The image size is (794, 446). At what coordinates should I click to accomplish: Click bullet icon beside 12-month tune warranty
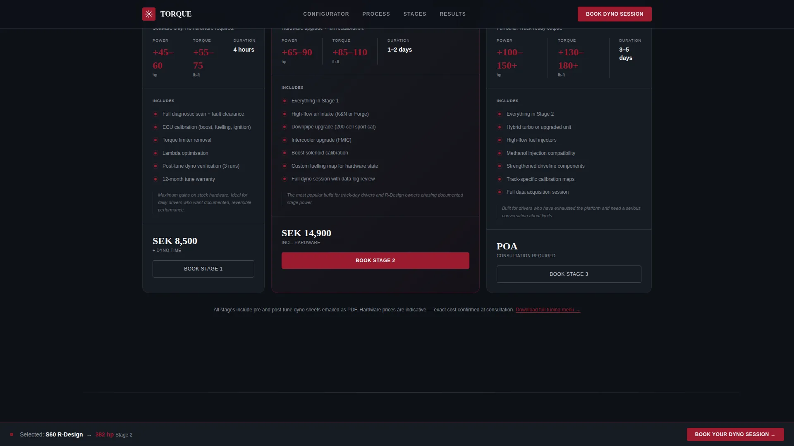(155, 179)
